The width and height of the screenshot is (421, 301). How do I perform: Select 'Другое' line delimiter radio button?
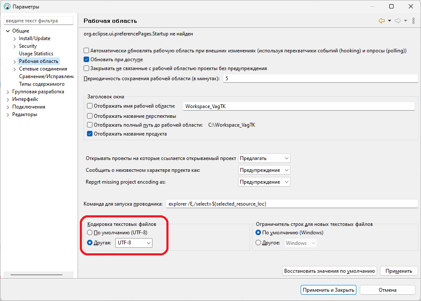[258, 243]
